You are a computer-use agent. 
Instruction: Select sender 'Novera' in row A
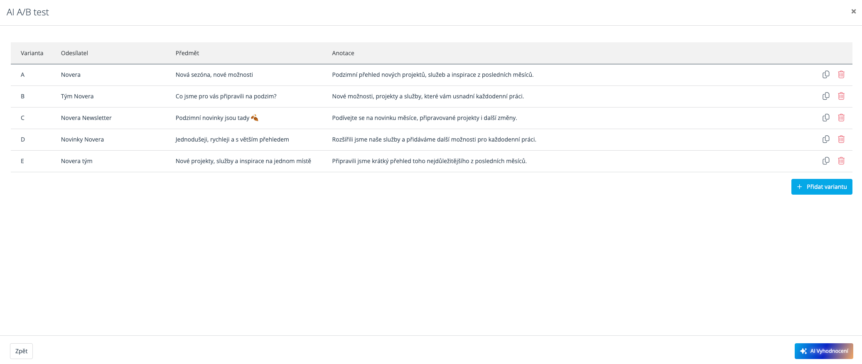(71, 75)
